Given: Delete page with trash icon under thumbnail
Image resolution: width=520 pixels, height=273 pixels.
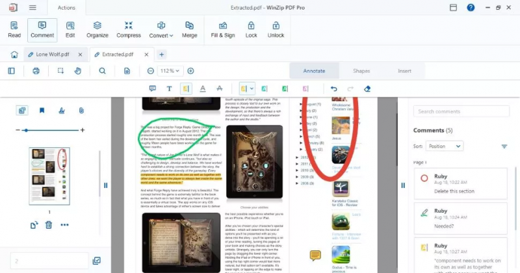Looking at the screenshot, I should [x=49, y=225].
